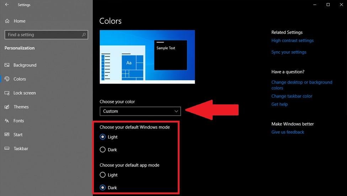Screen dimensions: 347x196
Task: Open Change desktop or background colors link
Action: click(x=301, y=85)
